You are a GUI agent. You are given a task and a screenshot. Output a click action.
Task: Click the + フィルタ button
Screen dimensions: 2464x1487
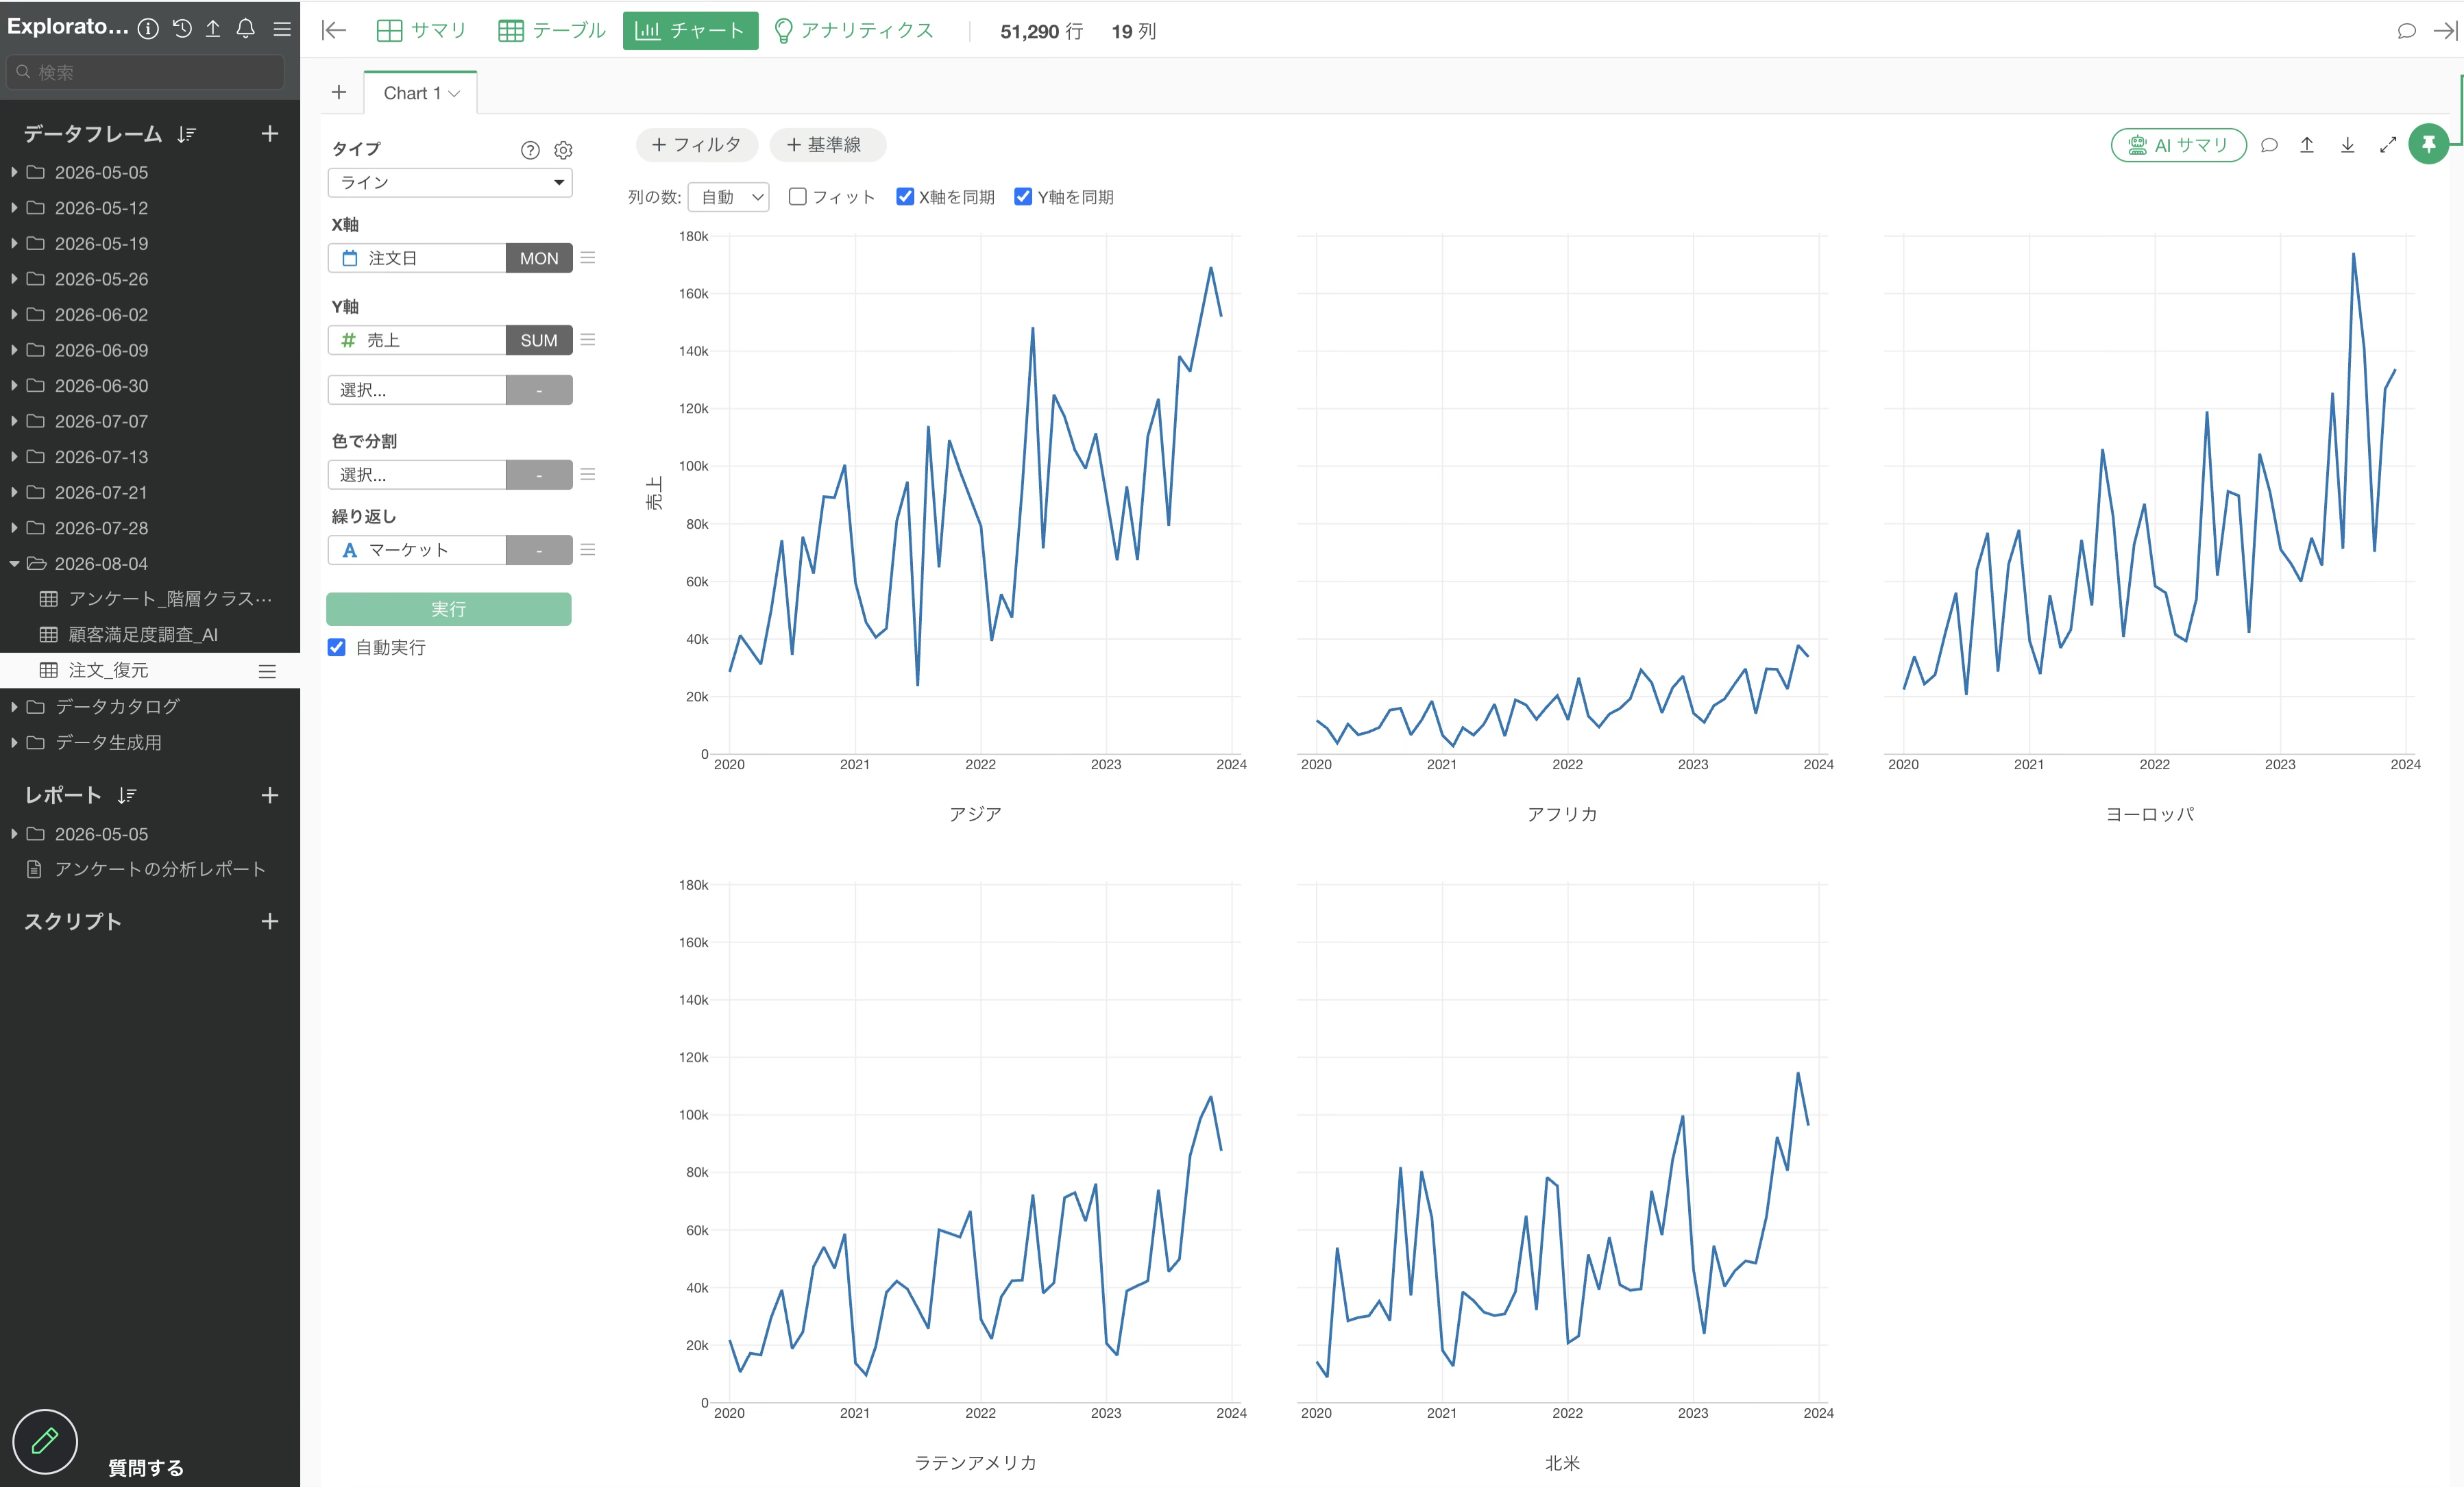tap(697, 145)
